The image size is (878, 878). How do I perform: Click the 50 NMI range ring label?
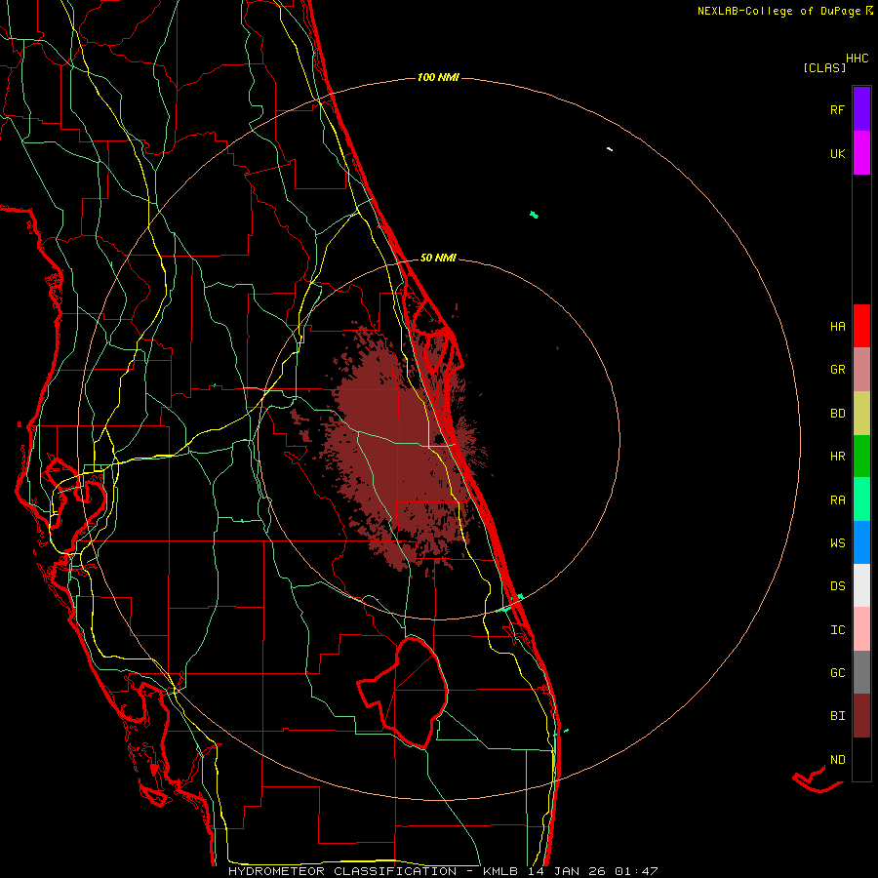point(438,258)
